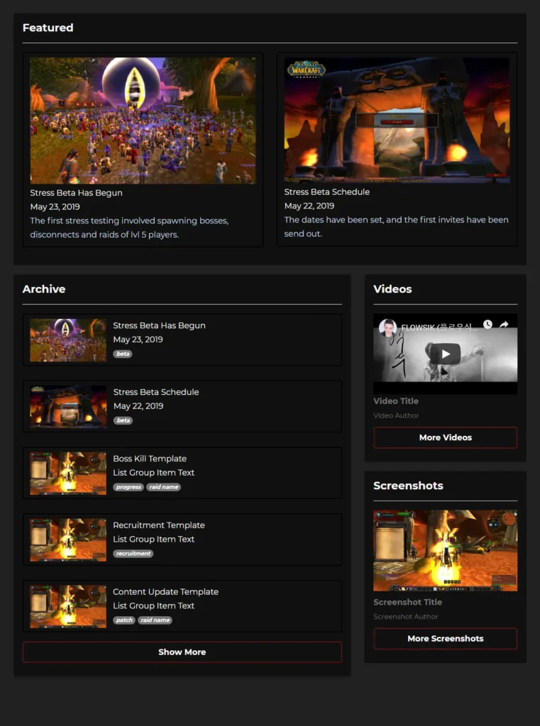
Task: Click the Show More archive button
Action: point(182,652)
